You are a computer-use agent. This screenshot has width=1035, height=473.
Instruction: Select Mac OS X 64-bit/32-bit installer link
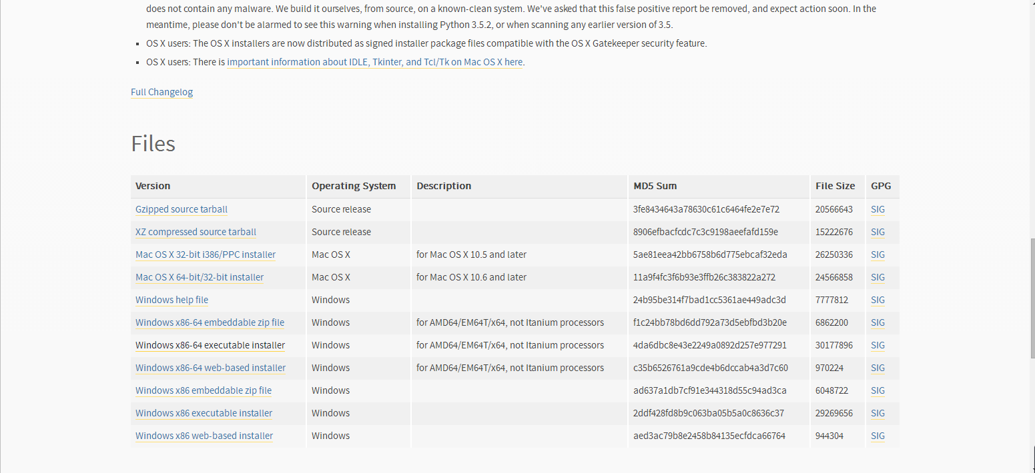coord(200,277)
